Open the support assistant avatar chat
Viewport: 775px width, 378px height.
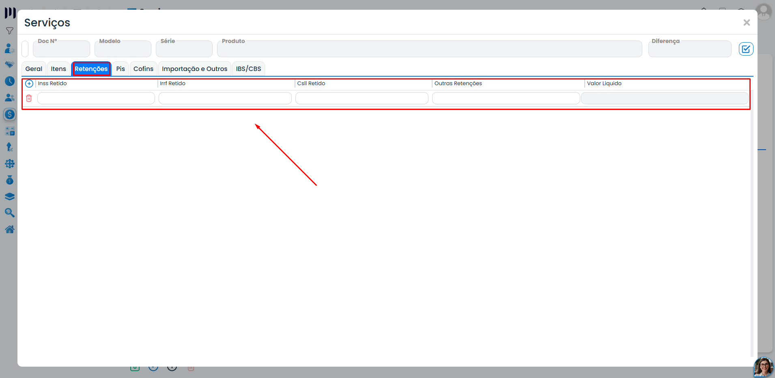[764, 367]
